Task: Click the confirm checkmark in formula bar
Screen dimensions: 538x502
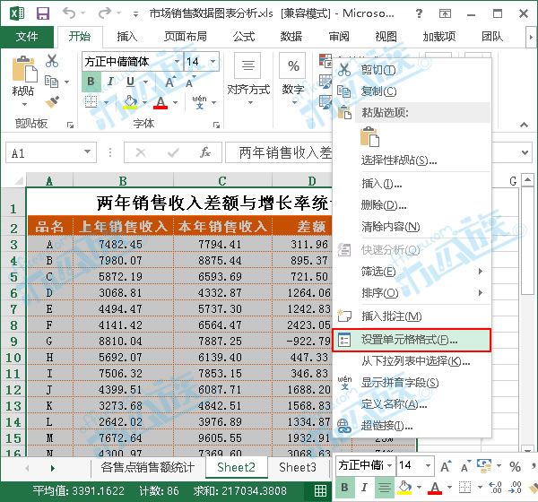Action: point(173,152)
